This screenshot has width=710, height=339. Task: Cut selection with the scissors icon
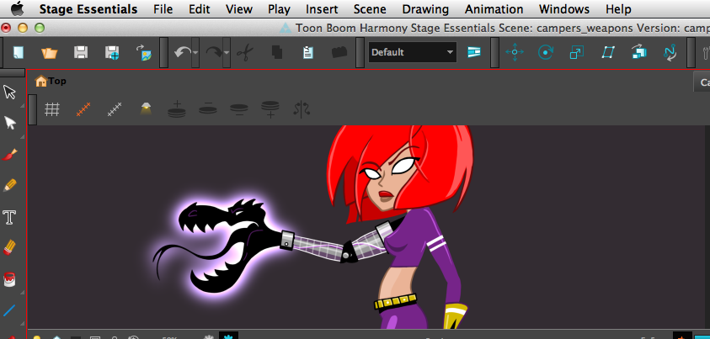pyautogui.click(x=245, y=53)
